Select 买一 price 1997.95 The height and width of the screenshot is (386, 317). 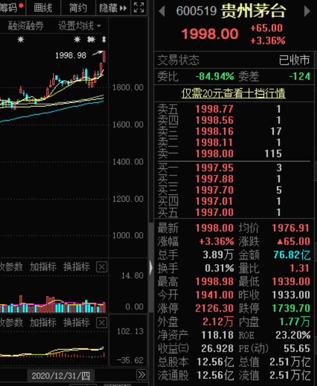coord(214,168)
